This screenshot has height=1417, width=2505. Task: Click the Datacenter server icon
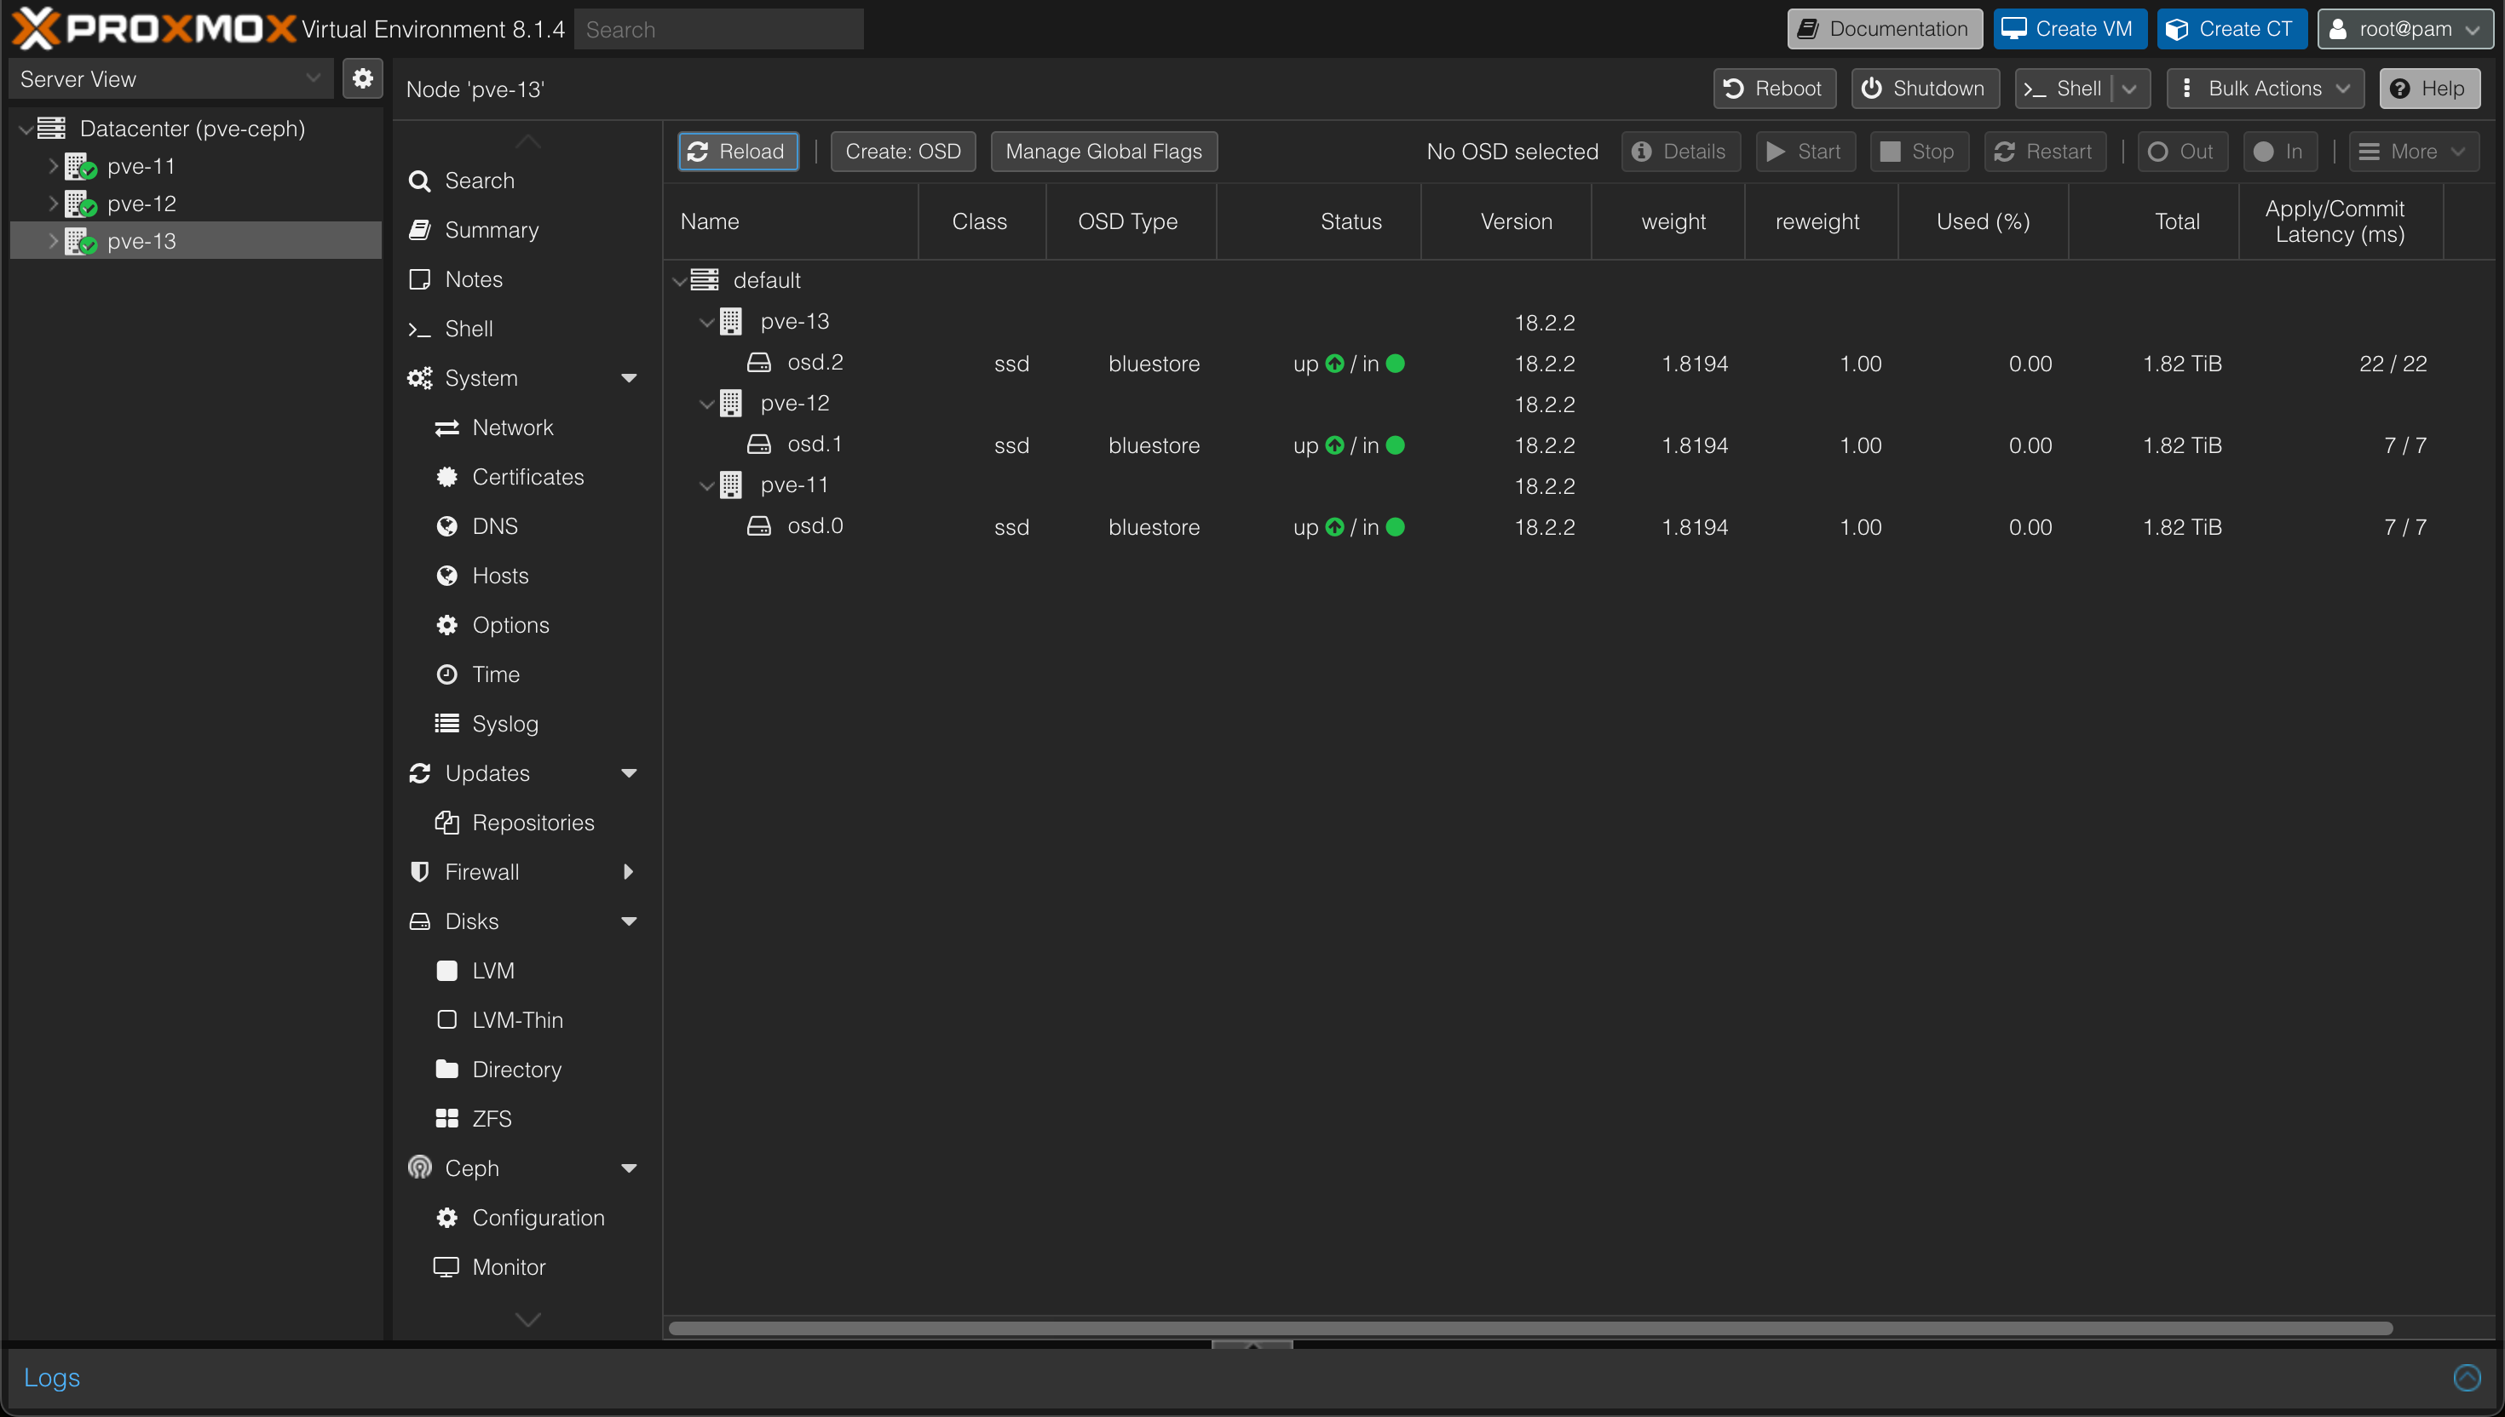point(52,129)
